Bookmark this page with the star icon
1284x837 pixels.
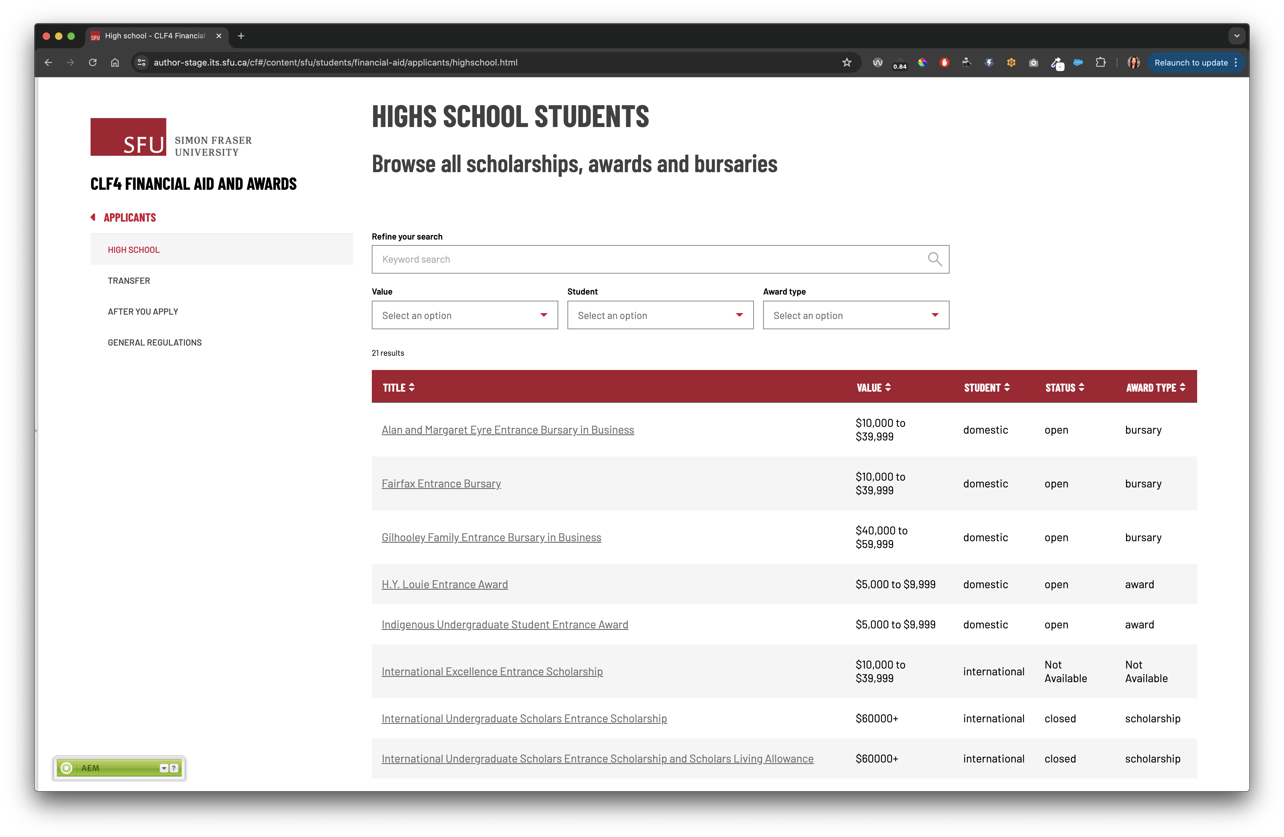point(846,62)
